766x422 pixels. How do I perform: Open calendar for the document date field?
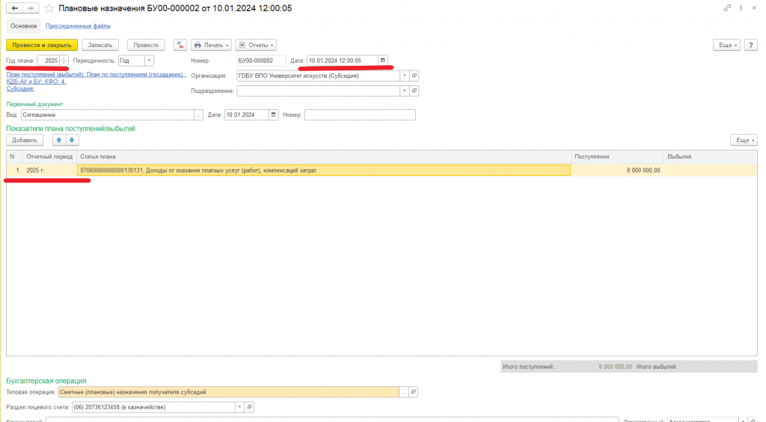pos(383,61)
